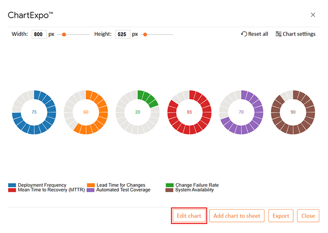Click the Edit chart button
Viewport: 328px width, 233px height.
tap(189, 216)
